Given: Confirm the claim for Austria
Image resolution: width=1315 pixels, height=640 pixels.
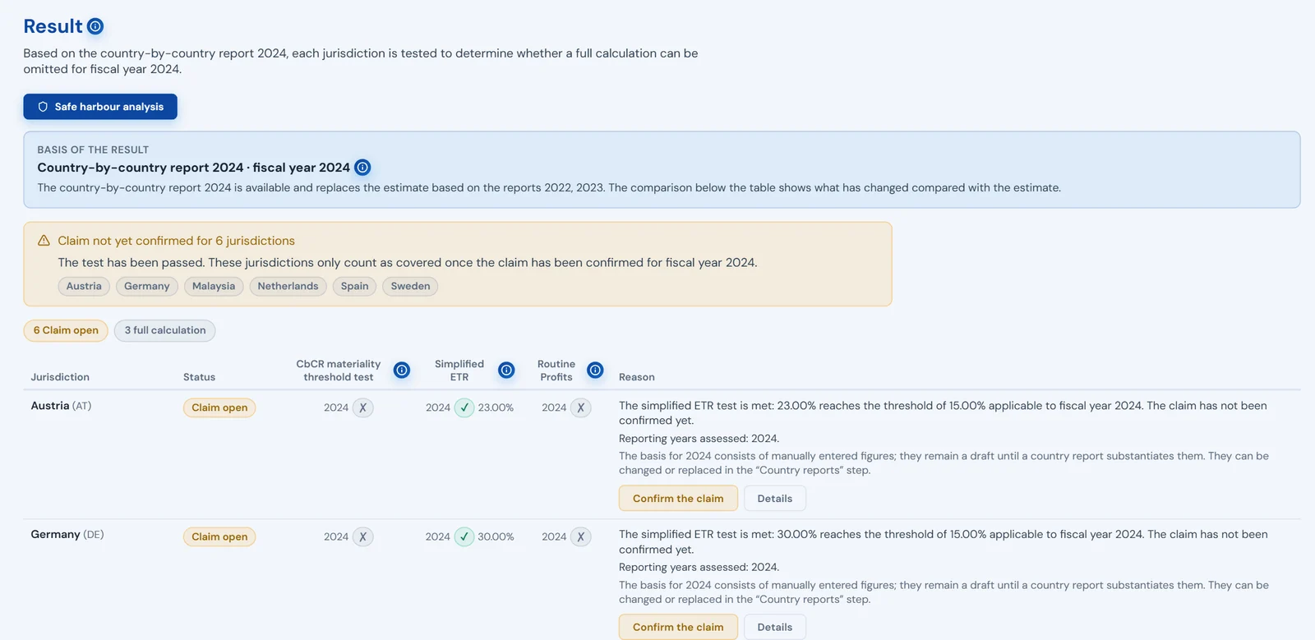Looking at the screenshot, I should [678, 499].
